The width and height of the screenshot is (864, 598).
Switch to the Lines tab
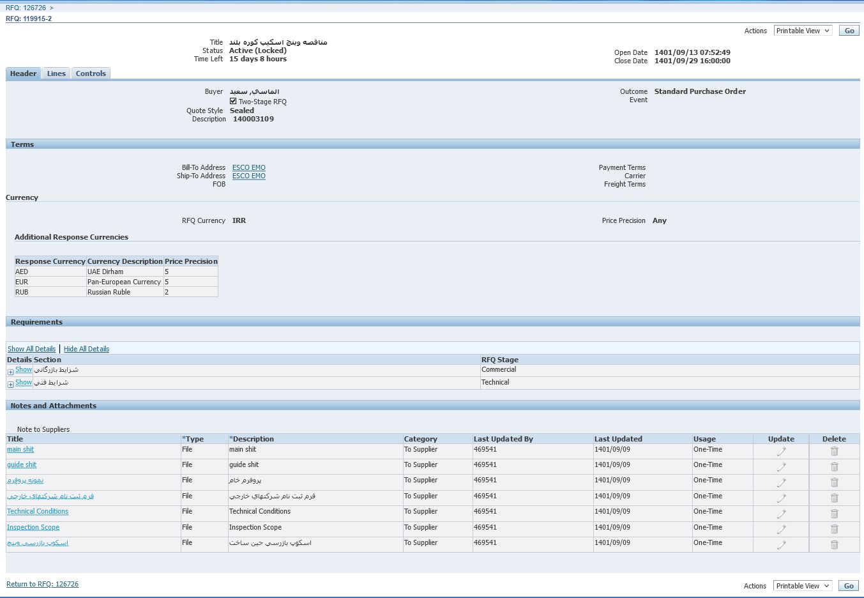point(56,73)
